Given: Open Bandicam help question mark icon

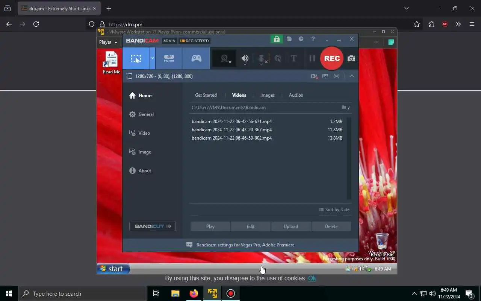Looking at the screenshot, I should click(x=313, y=39).
